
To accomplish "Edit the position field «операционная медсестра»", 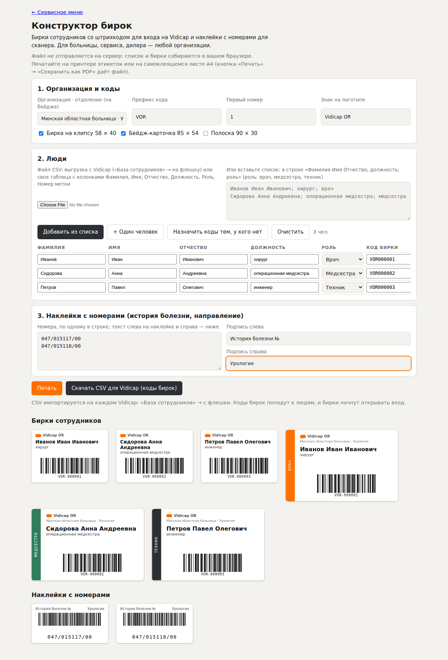I will 285,274.
